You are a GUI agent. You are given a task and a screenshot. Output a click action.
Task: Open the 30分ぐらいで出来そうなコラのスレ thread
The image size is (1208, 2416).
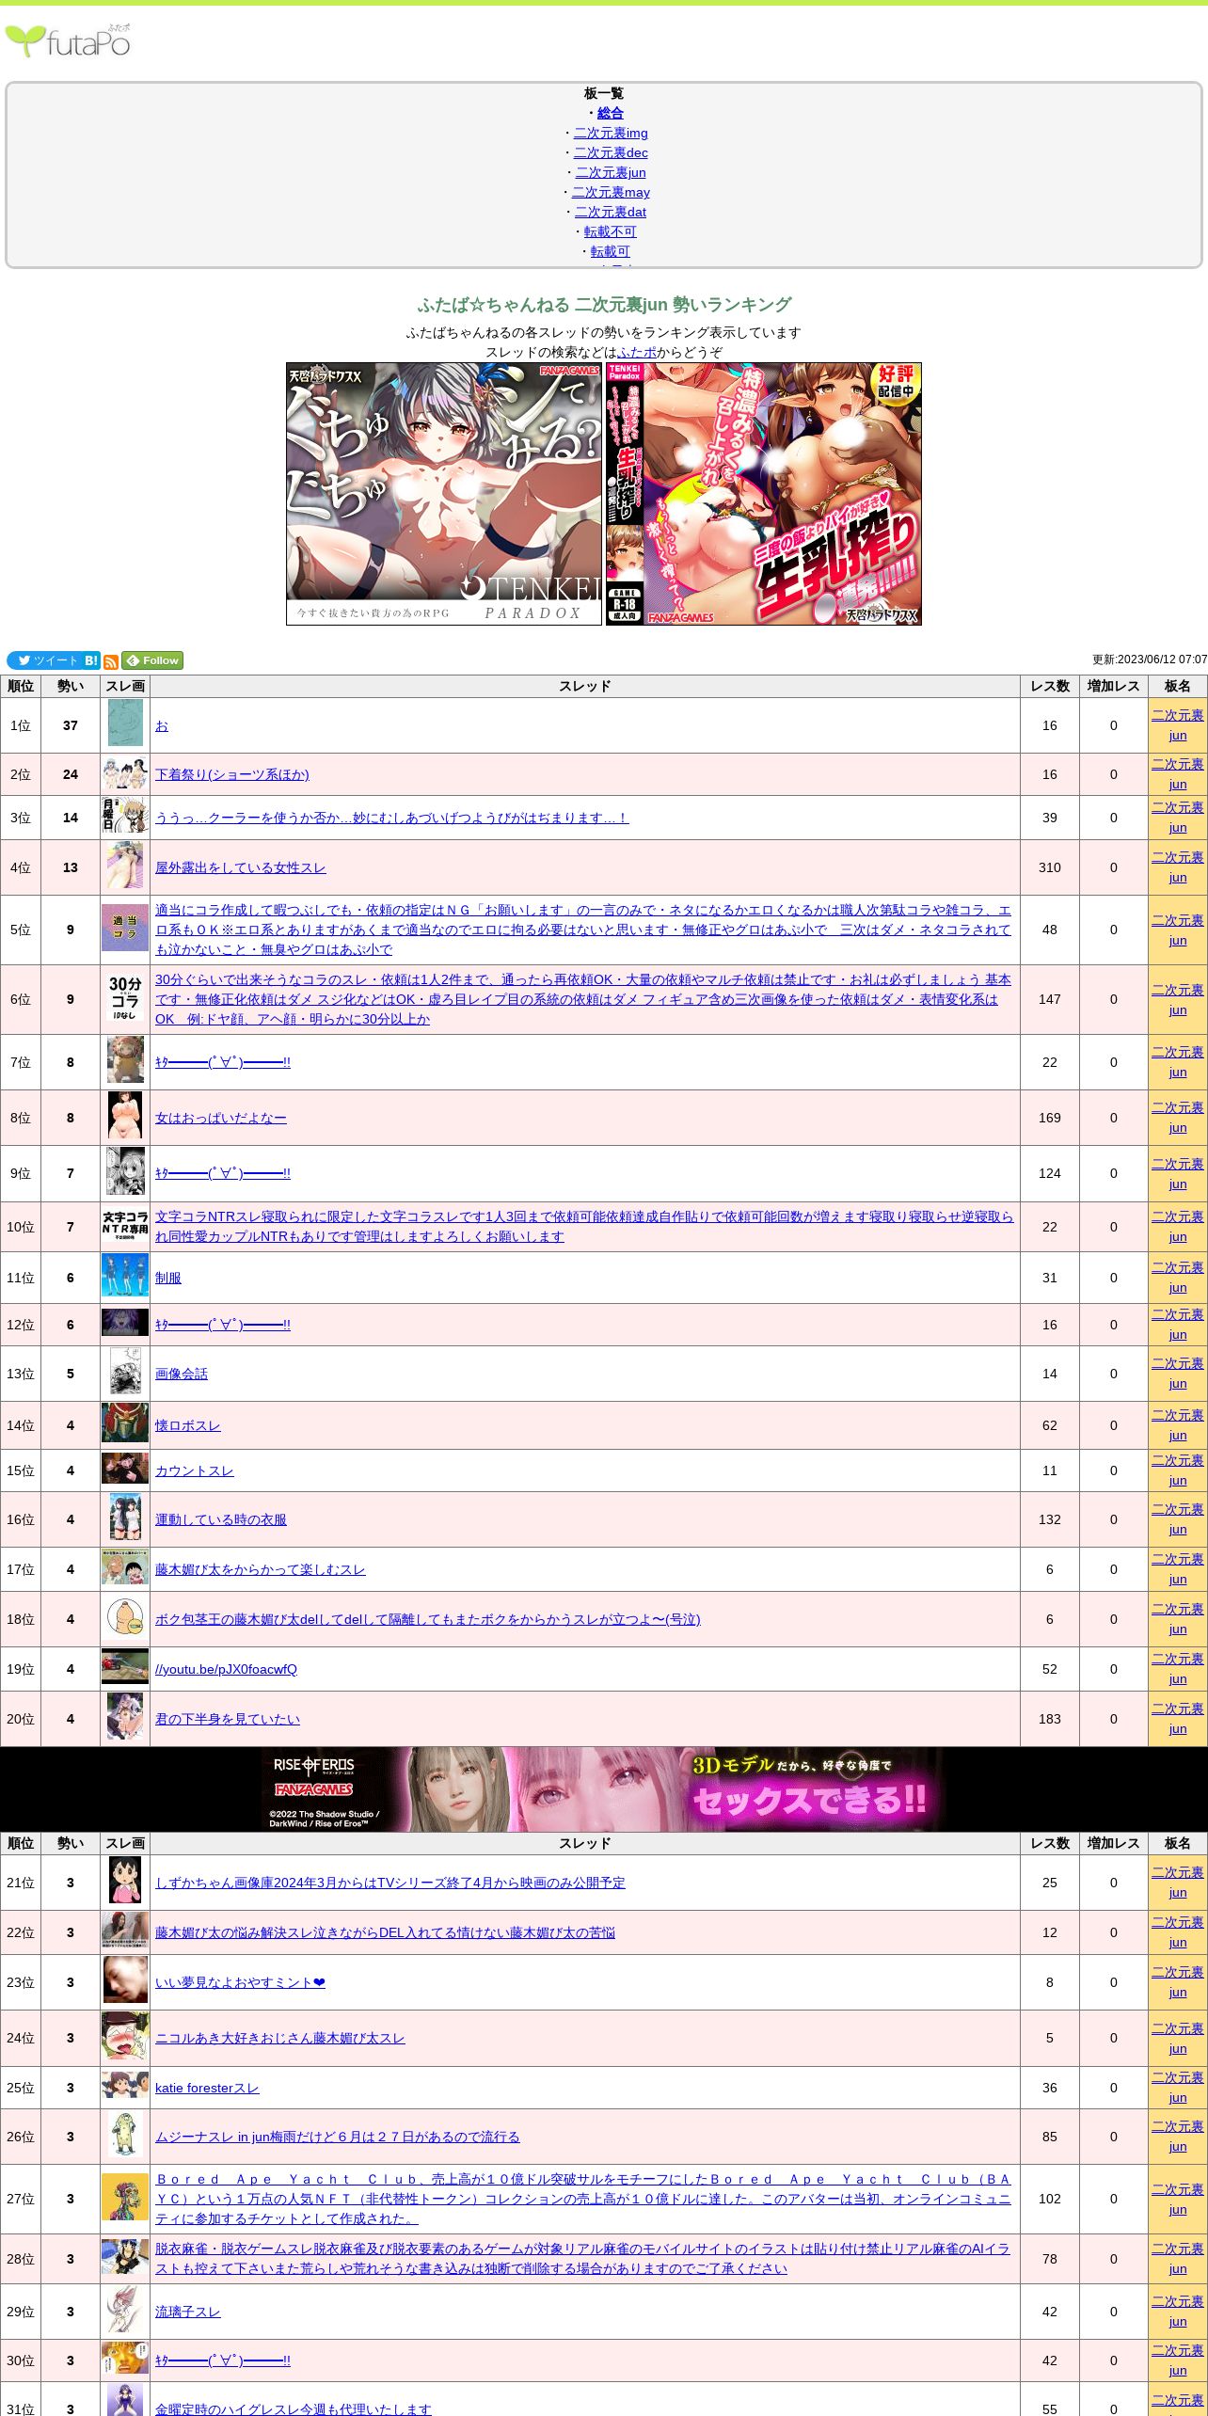pos(583,999)
